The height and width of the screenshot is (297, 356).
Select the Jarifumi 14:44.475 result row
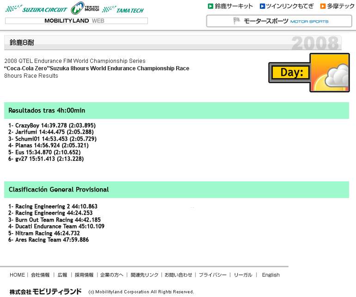pos(51,132)
